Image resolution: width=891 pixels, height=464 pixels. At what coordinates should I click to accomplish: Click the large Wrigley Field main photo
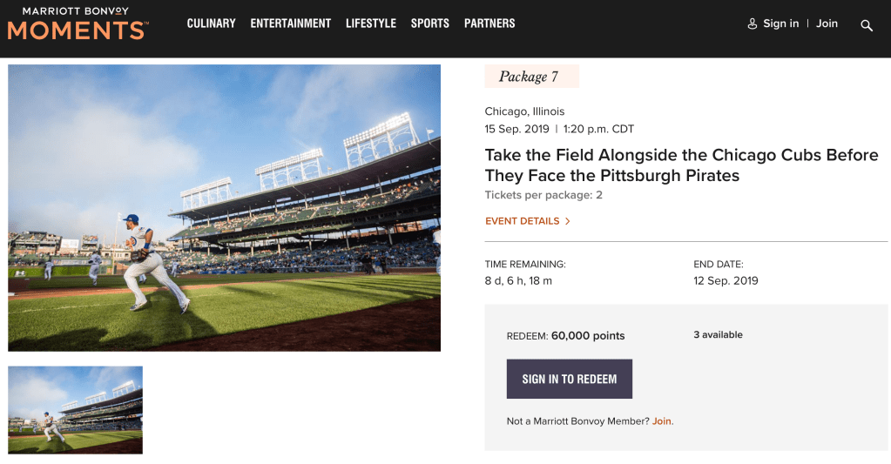tap(224, 207)
